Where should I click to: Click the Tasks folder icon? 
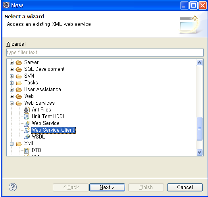click(x=19, y=83)
